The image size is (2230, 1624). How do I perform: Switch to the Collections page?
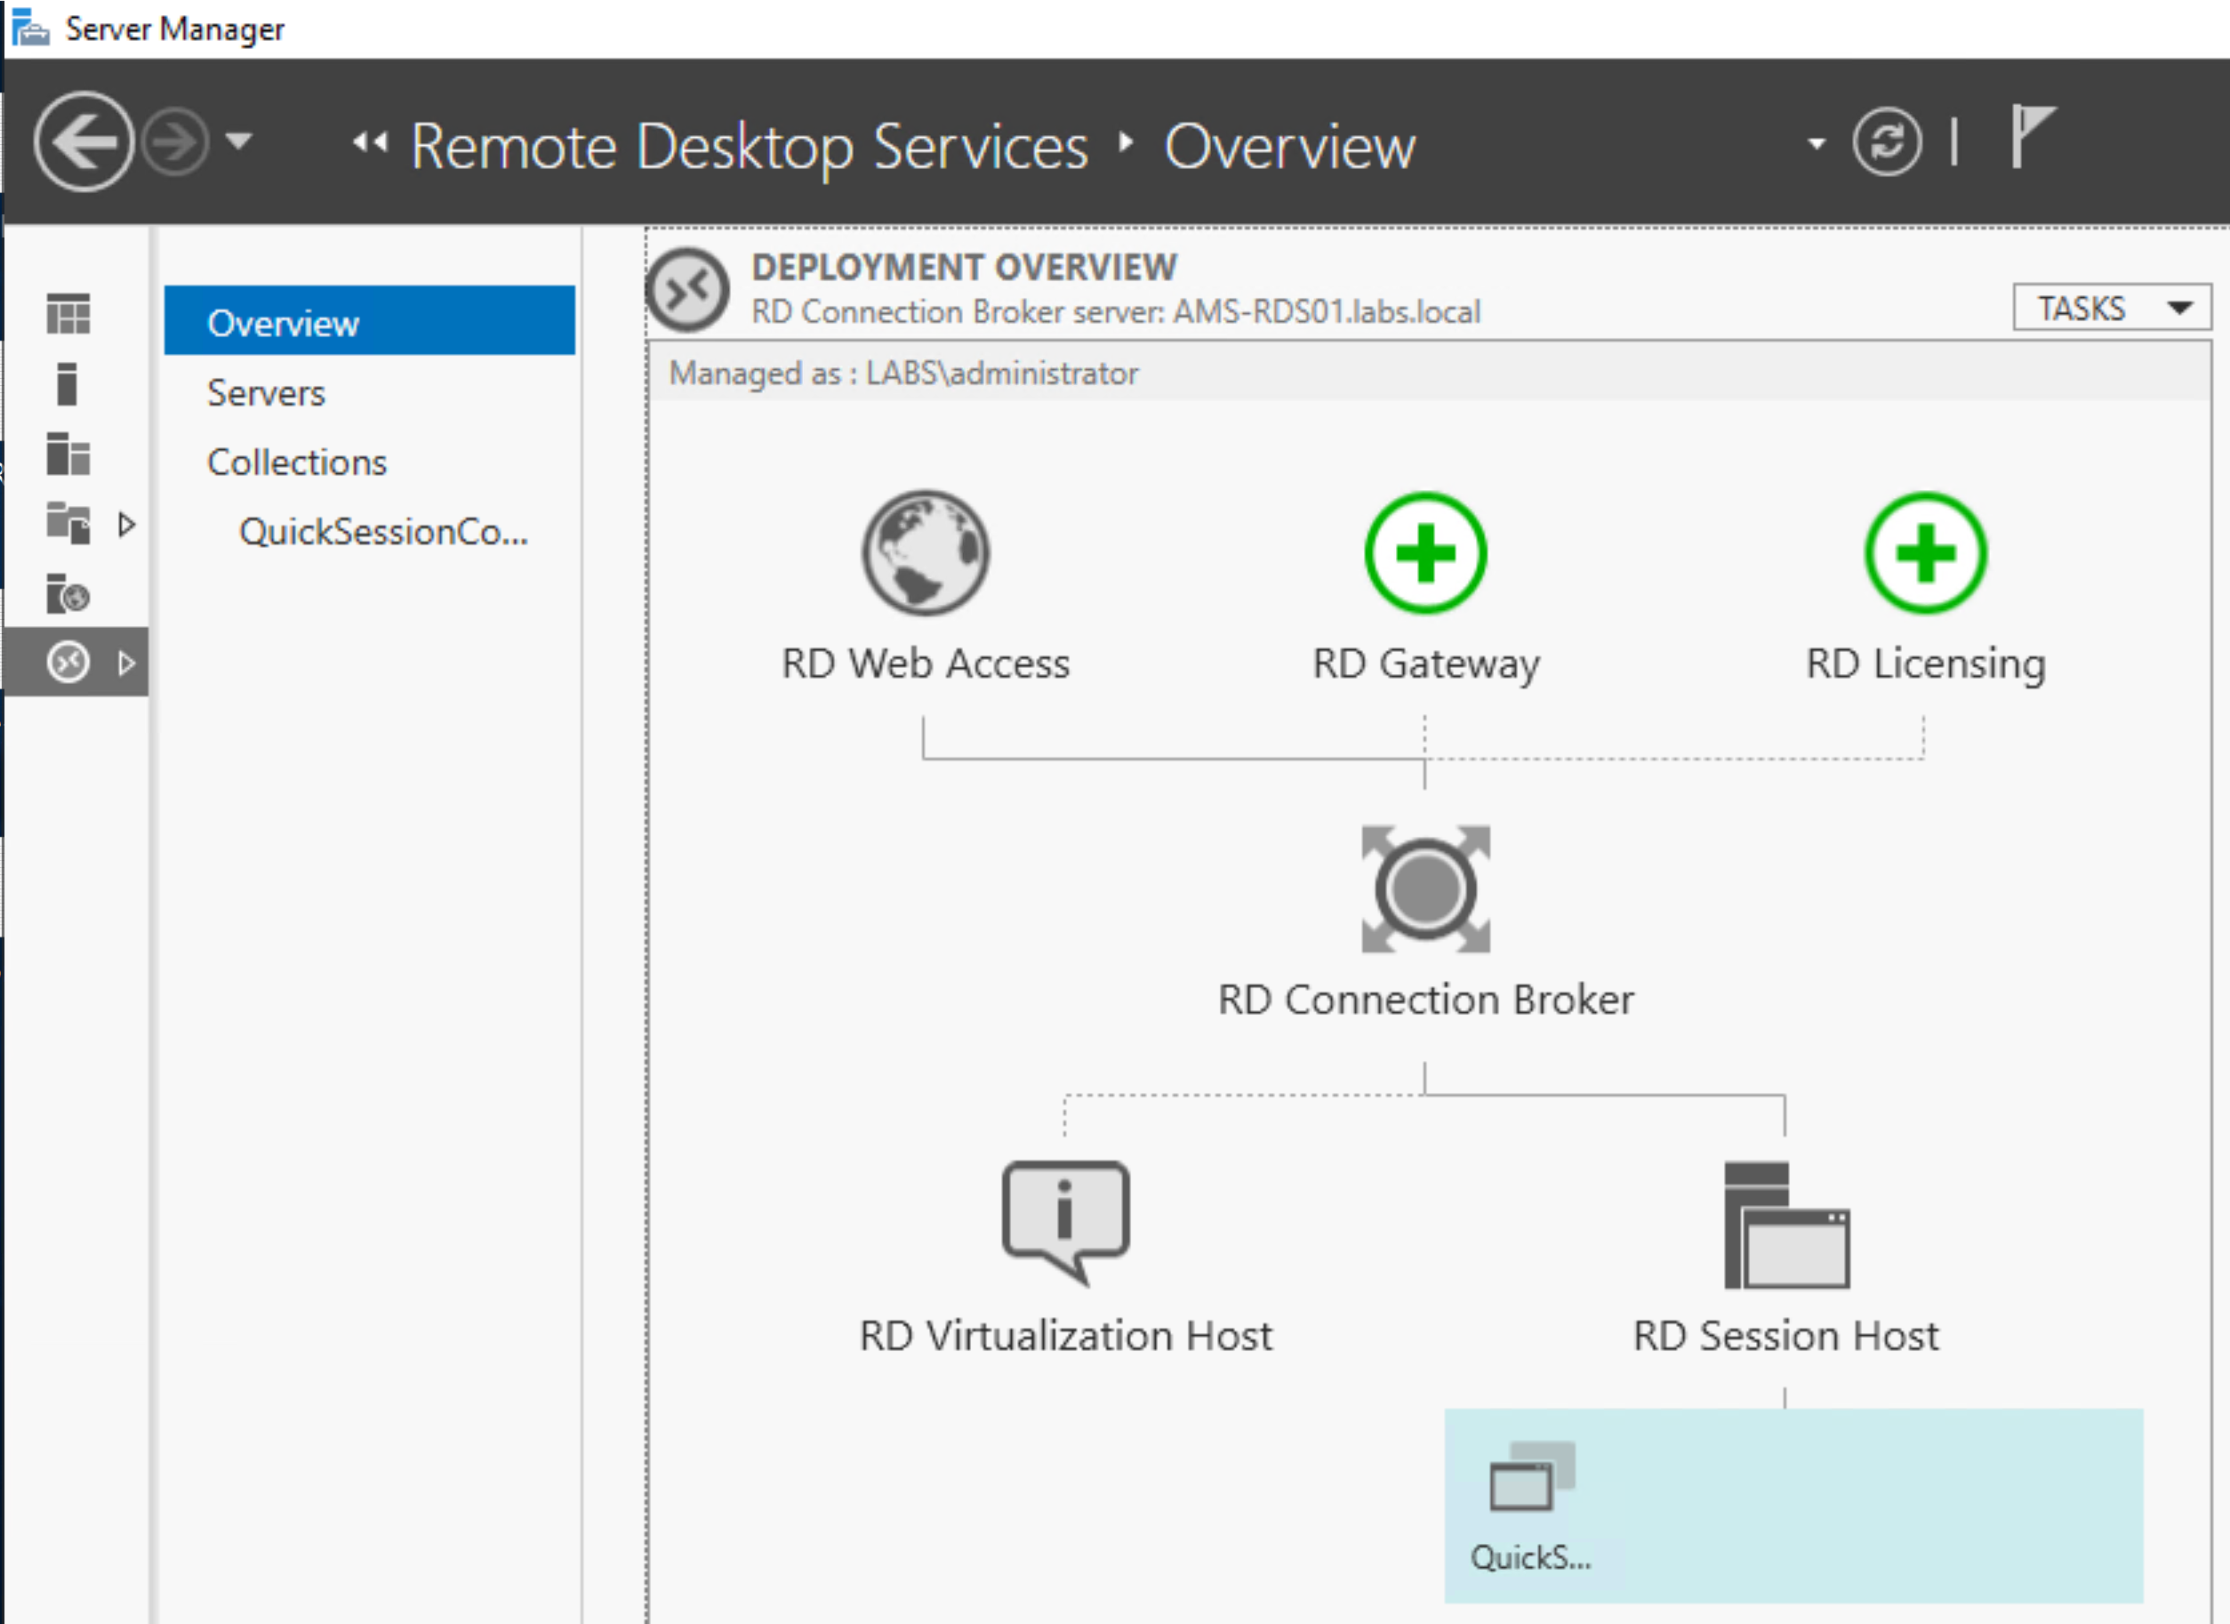tap(296, 462)
